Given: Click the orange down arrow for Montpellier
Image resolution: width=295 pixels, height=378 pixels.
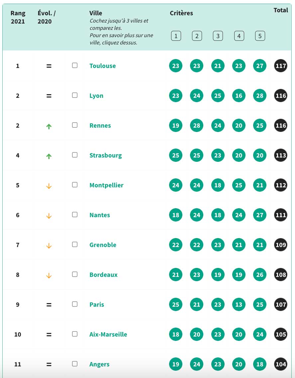Looking at the screenshot, I should click(x=49, y=186).
